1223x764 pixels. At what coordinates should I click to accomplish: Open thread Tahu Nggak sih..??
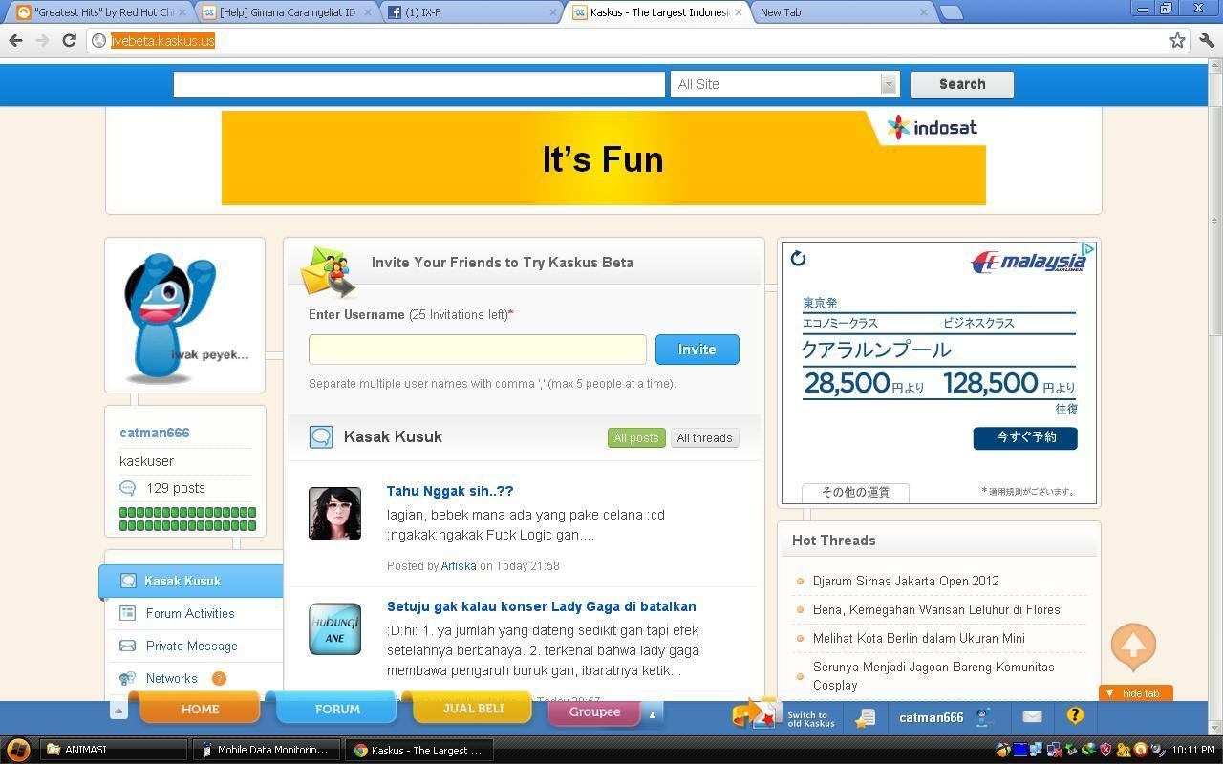coord(450,491)
